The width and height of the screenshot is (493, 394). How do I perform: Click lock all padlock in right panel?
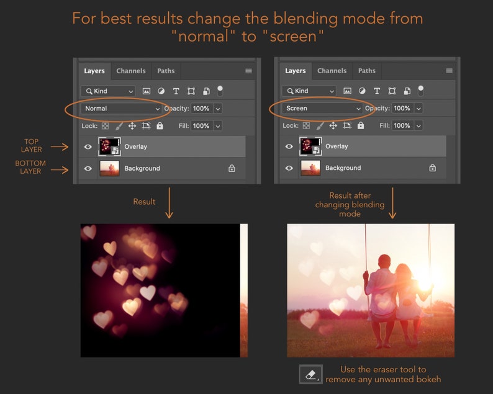[x=361, y=125]
